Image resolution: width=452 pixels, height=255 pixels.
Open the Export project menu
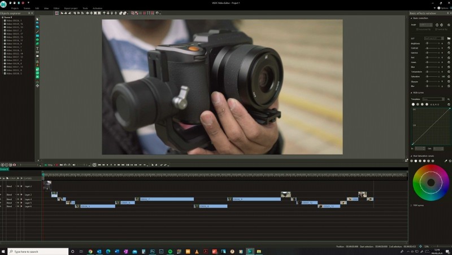pyautogui.click(x=71, y=8)
